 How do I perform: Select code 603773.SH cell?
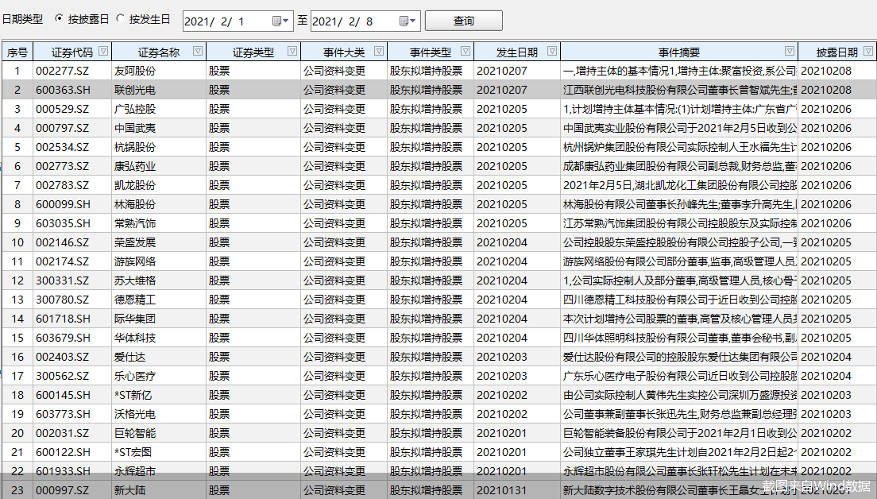click(x=72, y=414)
